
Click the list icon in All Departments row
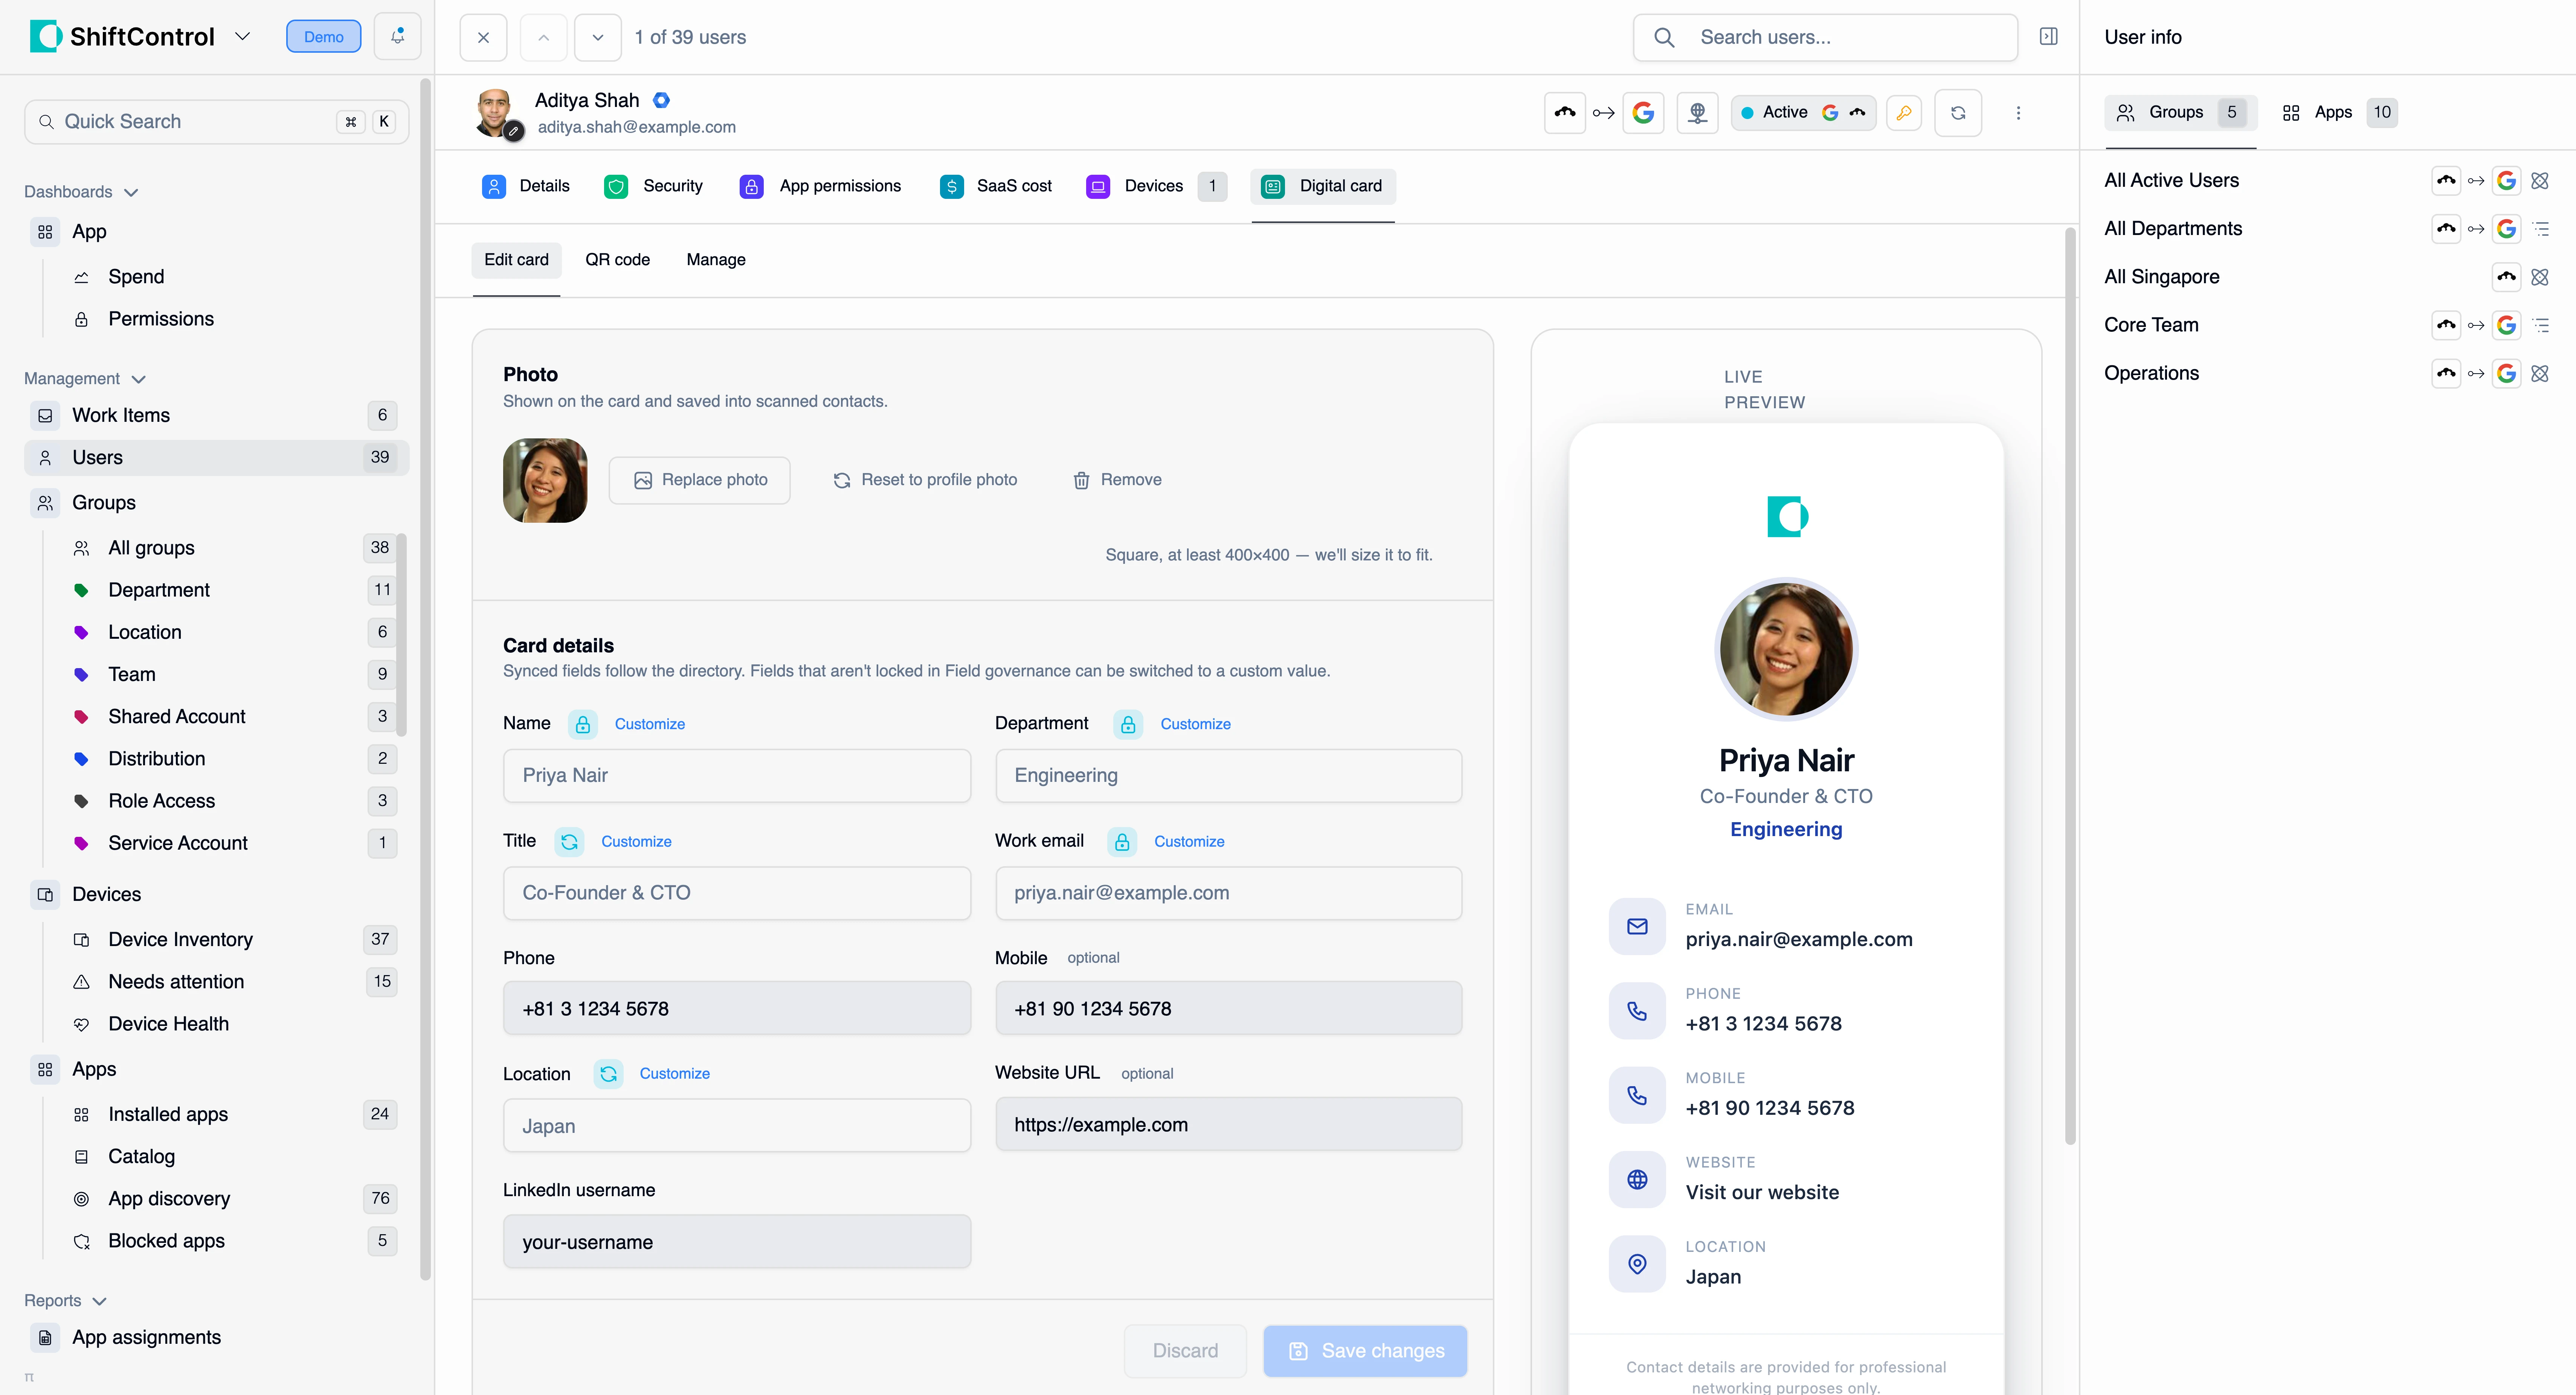(2541, 229)
